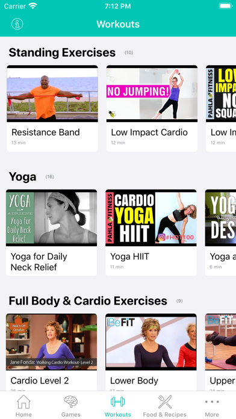This screenshot has height=419, width=236.
Task: Tap the Lower Body card title
Action: (x=134, y=380)
